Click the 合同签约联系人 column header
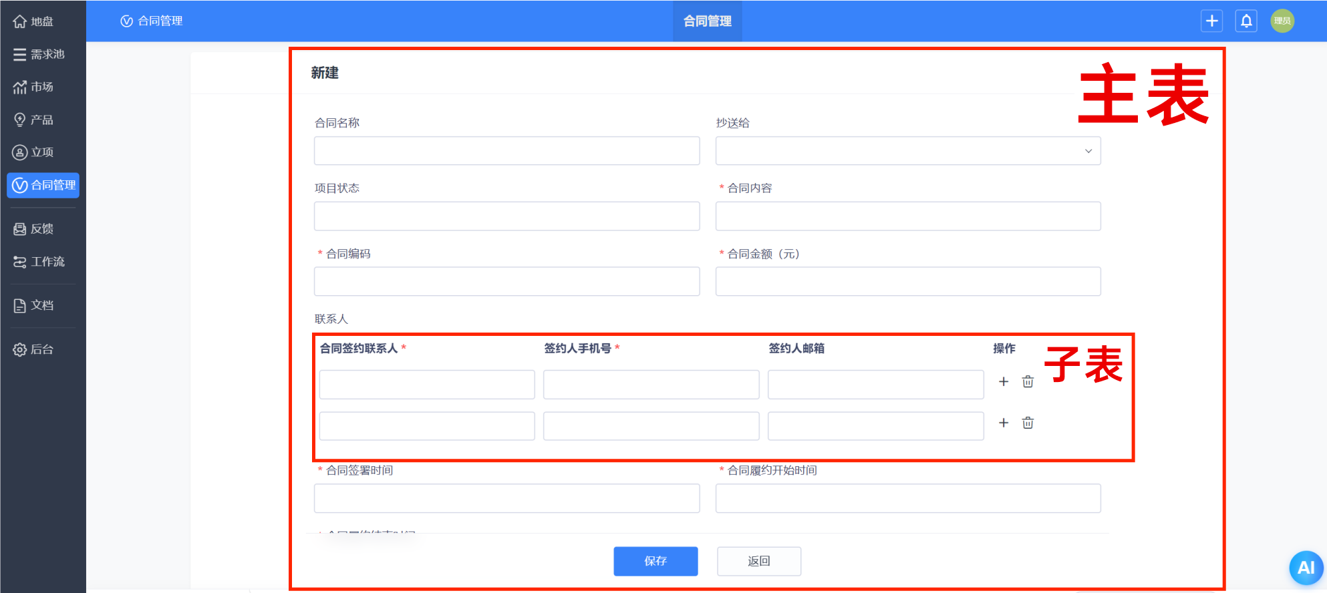Screen dimensions: 1327x593 pyautogui.click(x=359, y=349)
